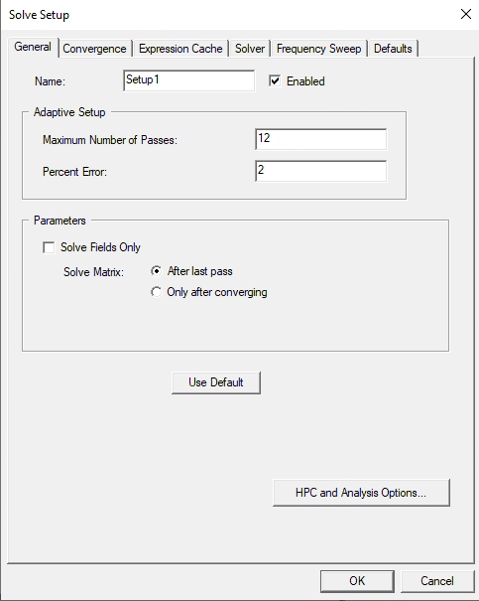479x601 pixels.
Task: Click the Name field containing Setup1
Action: click(189, 80)
